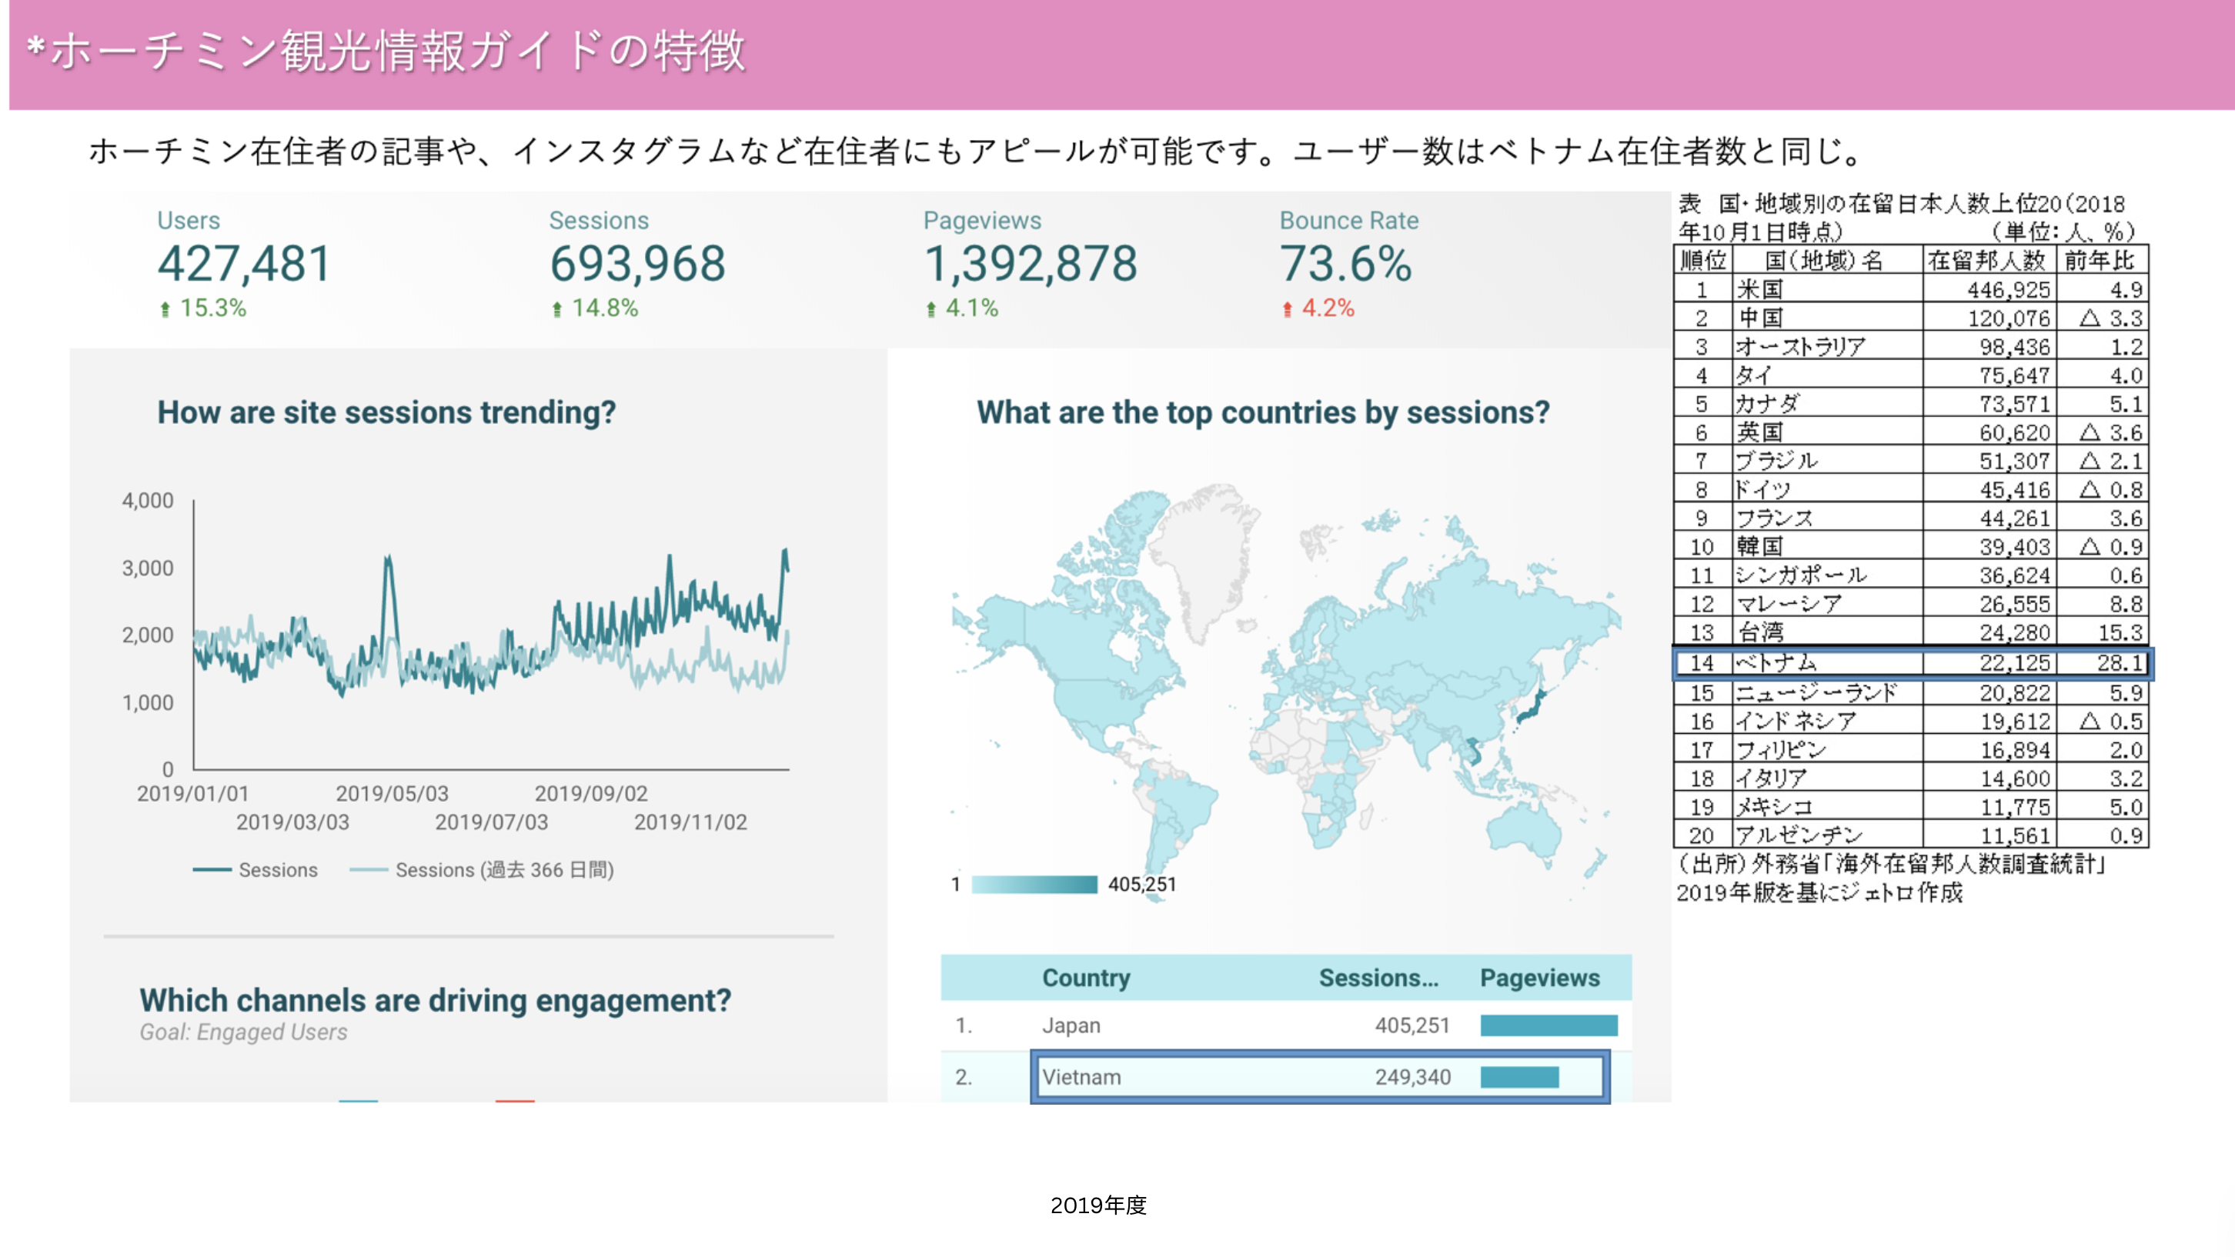Click the red up arrow under Bounce Rate
The height and width of the screenshot is (1257, 2235).
point(1288,308)
